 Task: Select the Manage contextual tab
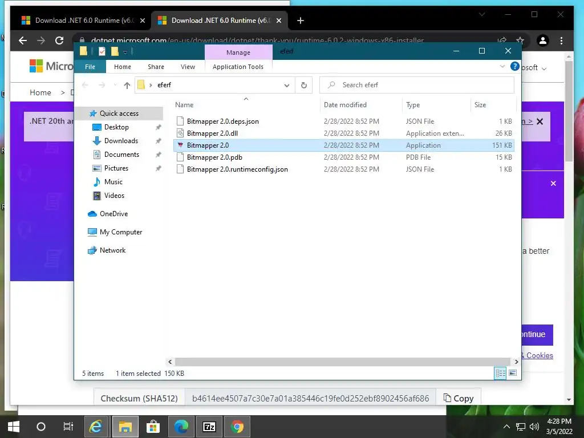(x=238, y=52)
